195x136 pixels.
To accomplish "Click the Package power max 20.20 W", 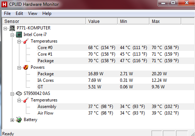I will pyautogui.click(x=159, y=74).
